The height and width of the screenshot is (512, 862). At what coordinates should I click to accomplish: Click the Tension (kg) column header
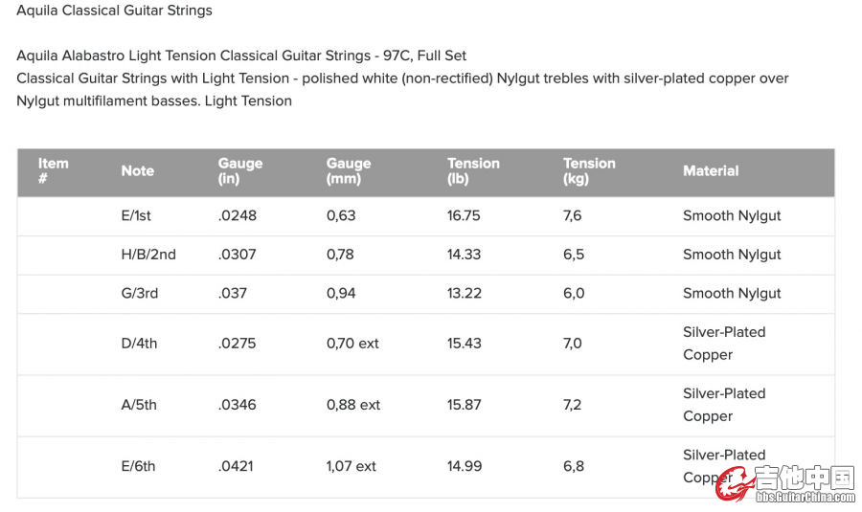(x=589, y=171)
